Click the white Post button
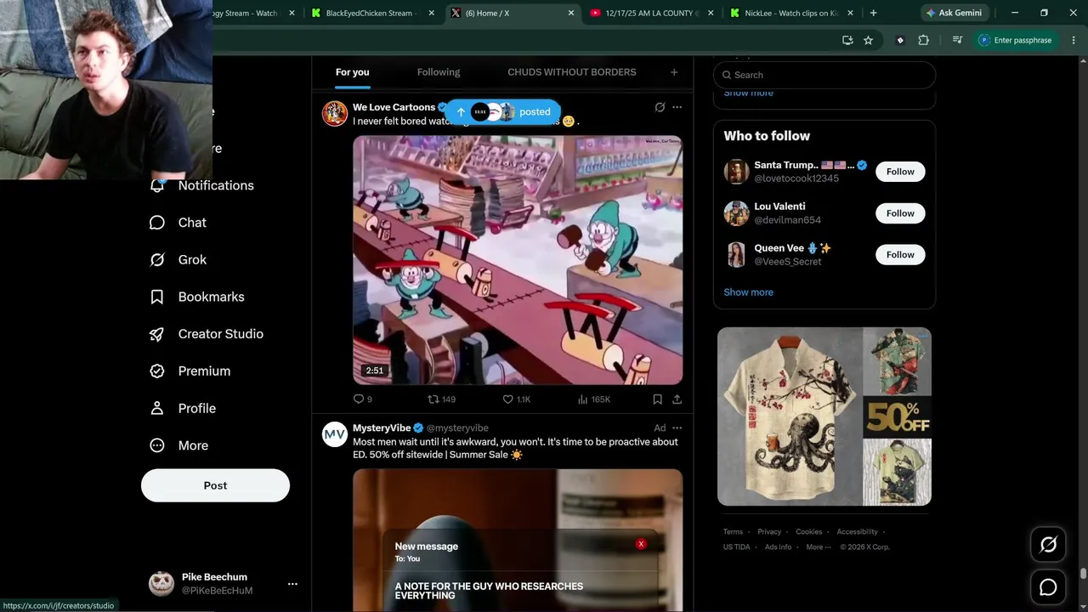This screenshot has height=612, width=1088. pos(215,485)
